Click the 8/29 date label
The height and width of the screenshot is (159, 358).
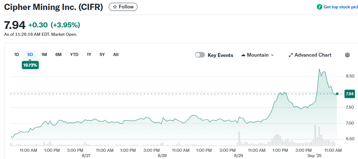pos(238,156)
